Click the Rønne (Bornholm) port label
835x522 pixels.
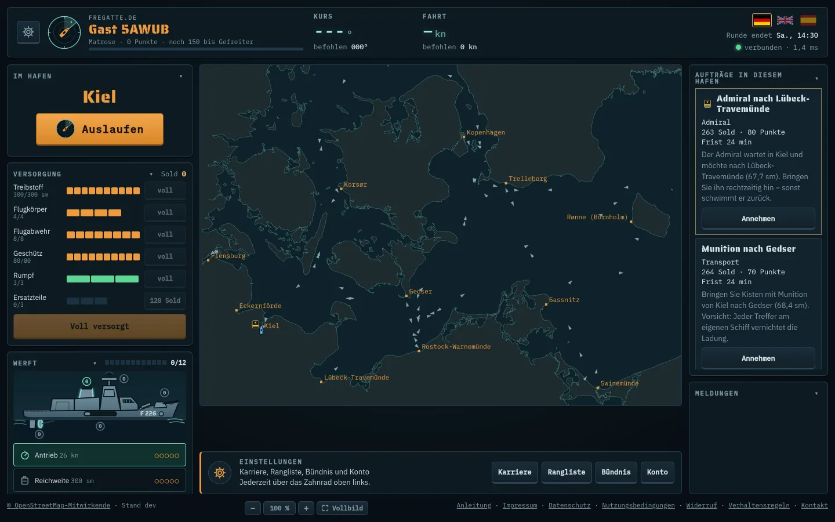pyautogui.click(x=597, y=217)
